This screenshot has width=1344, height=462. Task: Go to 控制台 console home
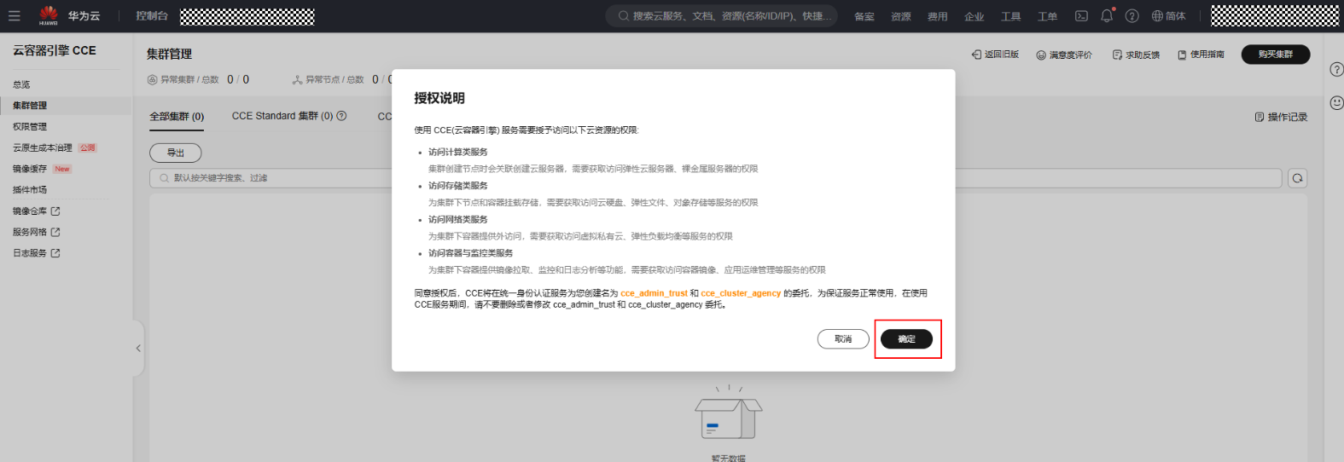[x=152, y=15]
